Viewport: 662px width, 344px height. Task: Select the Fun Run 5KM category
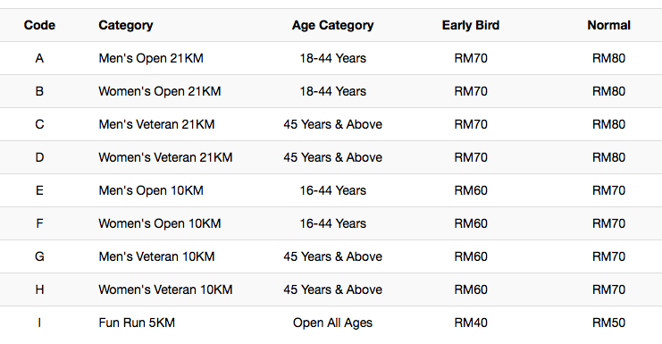coord(137,323)
